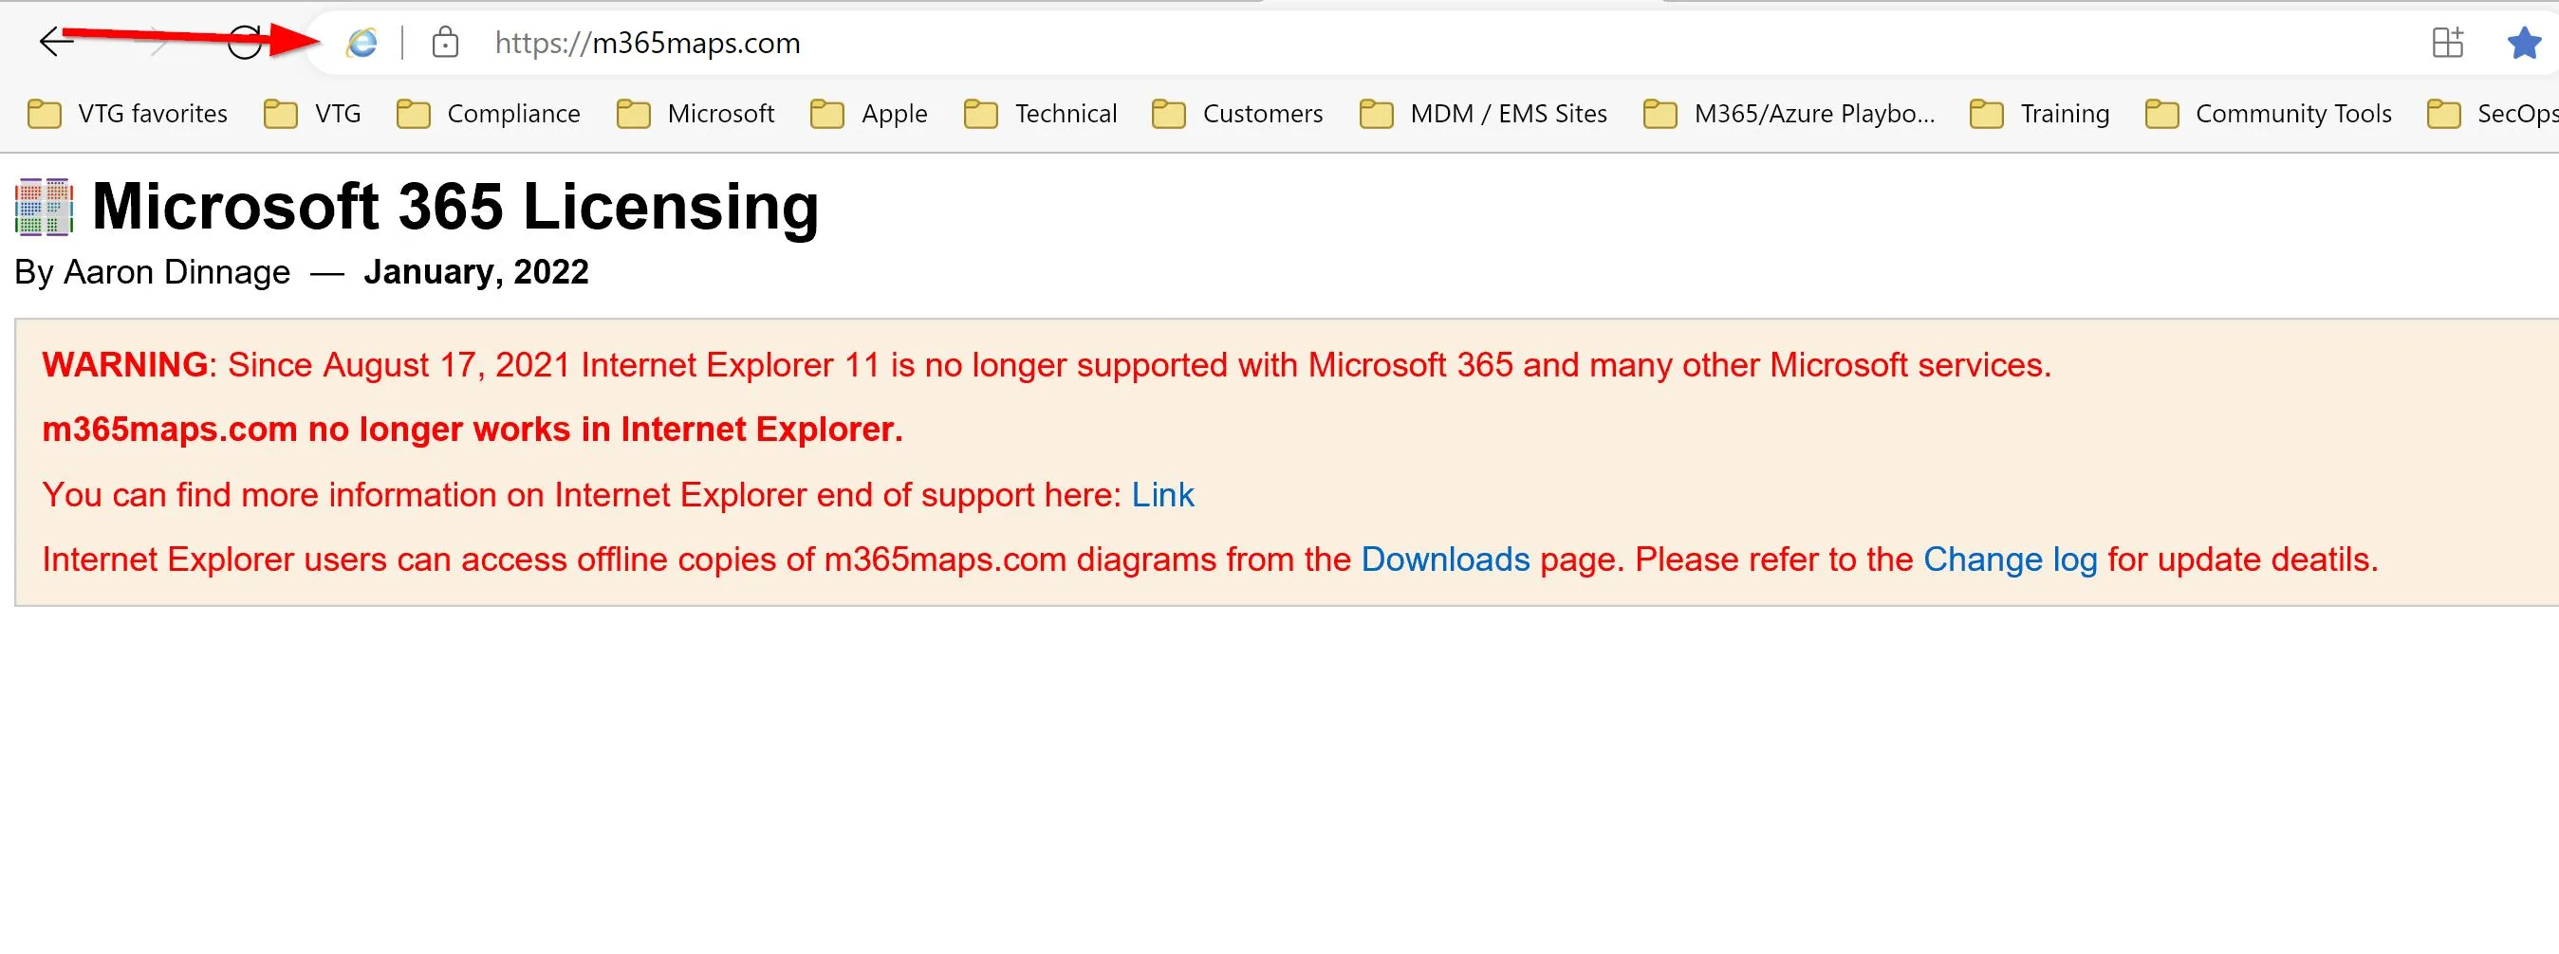The height and width of the screenshot is (954, 2559).
Task: Click the browser back arrow
Action: click(x=57, y=42)
